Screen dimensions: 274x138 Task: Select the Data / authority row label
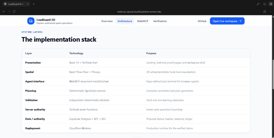(35, 119)
